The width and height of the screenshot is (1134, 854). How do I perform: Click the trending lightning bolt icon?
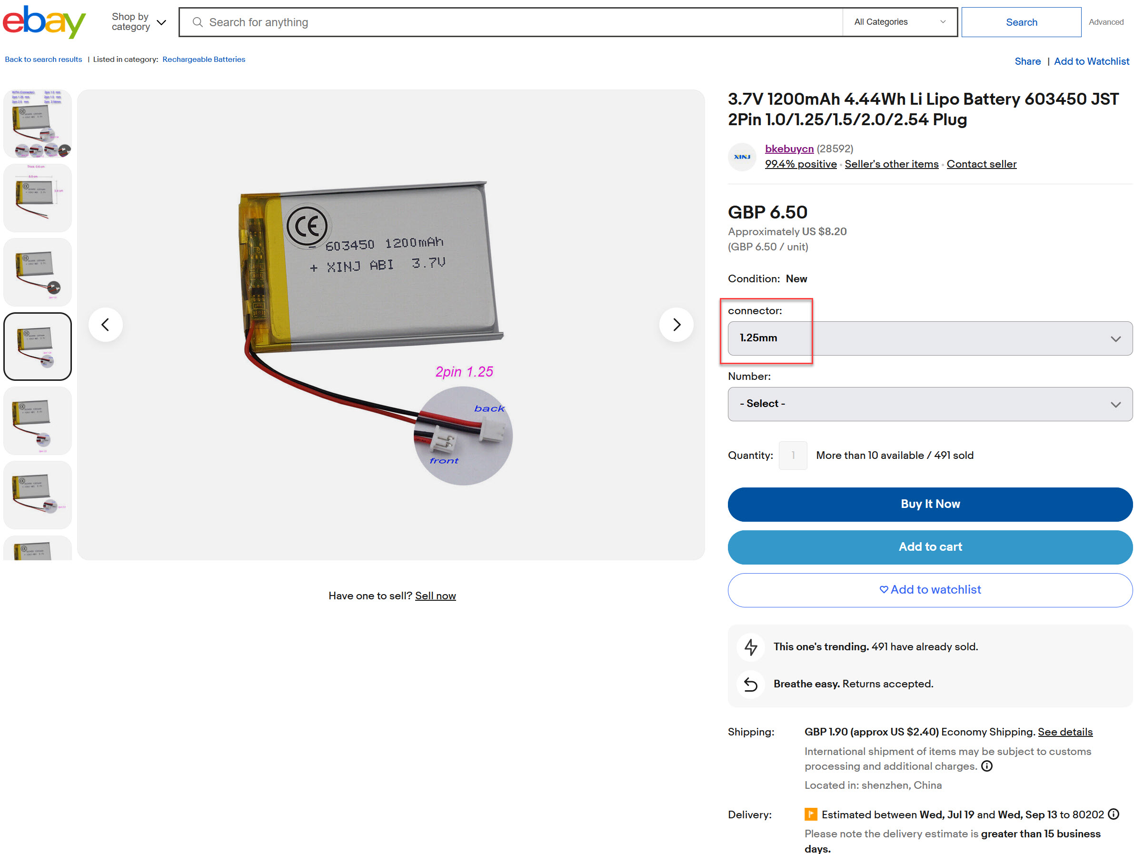point(751,647)
